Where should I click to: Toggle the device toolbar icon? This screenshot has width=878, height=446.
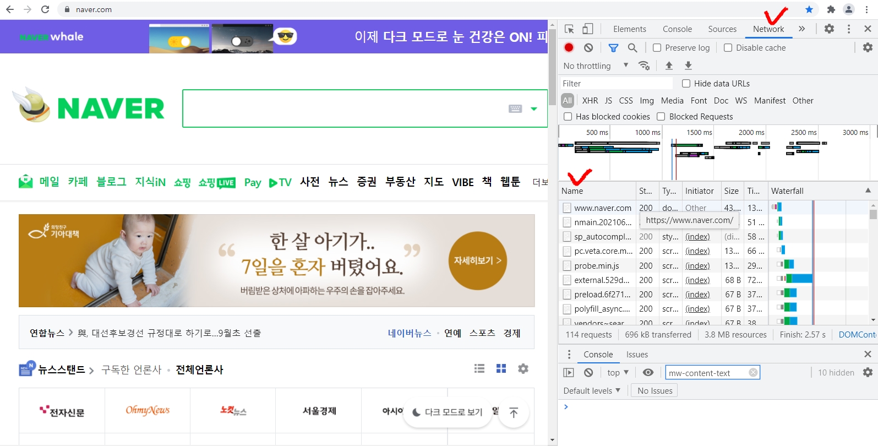pos(588,29)
